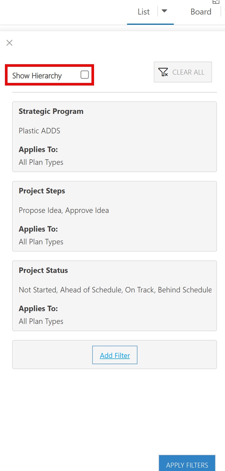Viewport: 225px width, 471px height.
Task: Click the Show Hierarchy label text
Action: (37, 76)
